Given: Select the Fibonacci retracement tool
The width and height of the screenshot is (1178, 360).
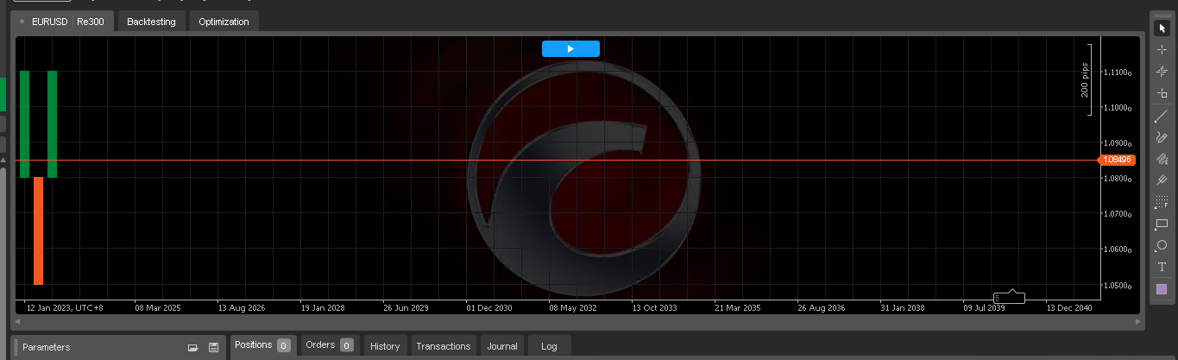Looking at the screenshot, I should (1162, 202).
